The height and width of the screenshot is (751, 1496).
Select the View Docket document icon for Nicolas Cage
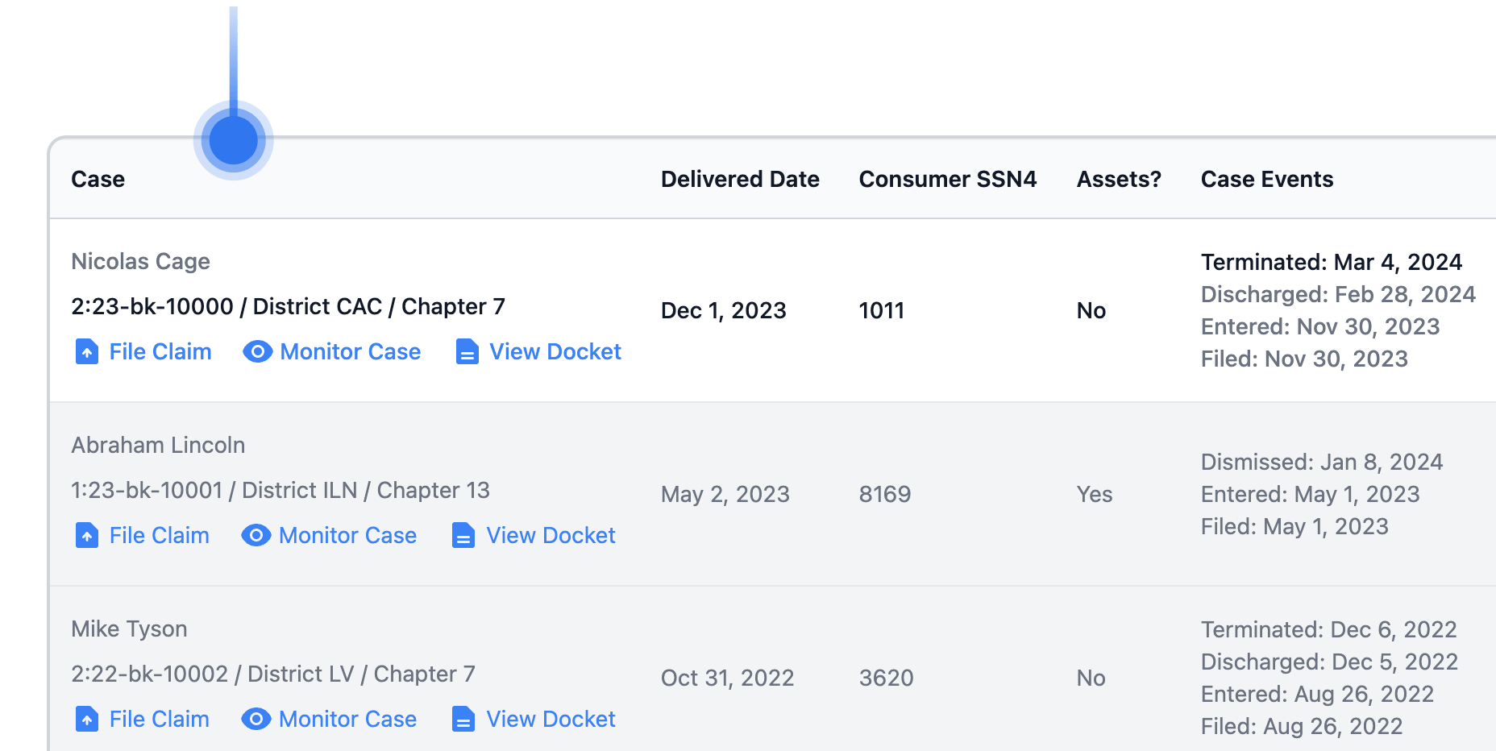click(467, 351)
